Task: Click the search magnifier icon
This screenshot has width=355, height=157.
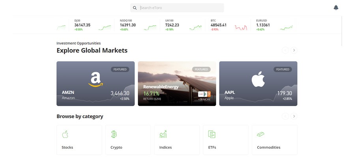Action: coord(135,8)
